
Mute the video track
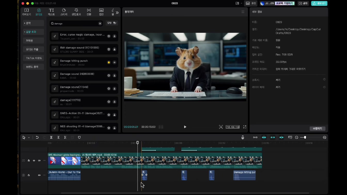pos(39,161)
